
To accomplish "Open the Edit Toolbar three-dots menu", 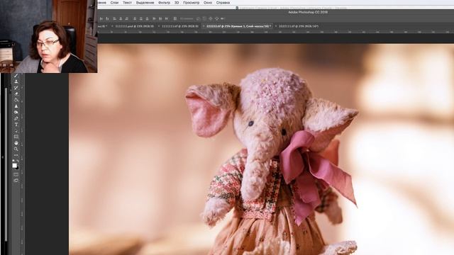I will (16, 155).
